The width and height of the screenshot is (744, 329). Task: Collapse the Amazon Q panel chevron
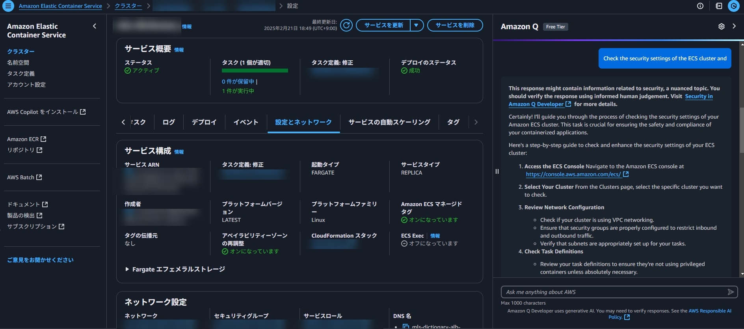tap(734, 26)
